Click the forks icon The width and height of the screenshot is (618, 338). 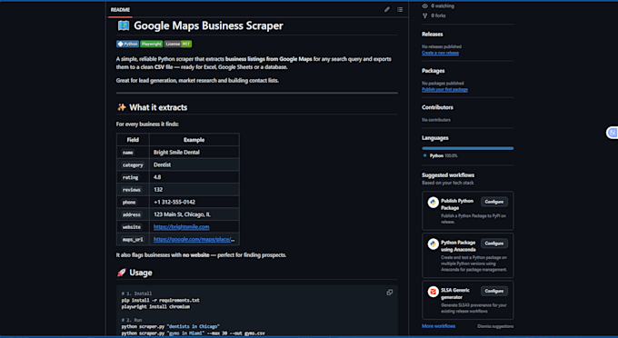click(x=425, y=15)
